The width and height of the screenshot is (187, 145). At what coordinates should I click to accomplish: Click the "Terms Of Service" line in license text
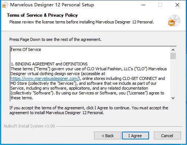(26, 49)
